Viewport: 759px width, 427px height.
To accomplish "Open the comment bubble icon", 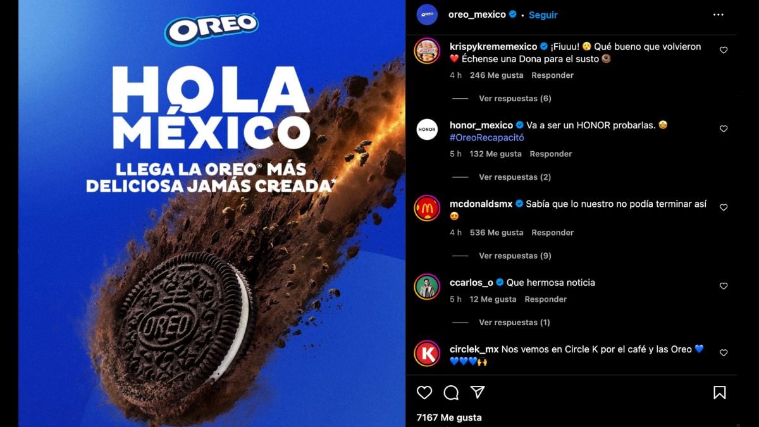I will tap(451, 393).
